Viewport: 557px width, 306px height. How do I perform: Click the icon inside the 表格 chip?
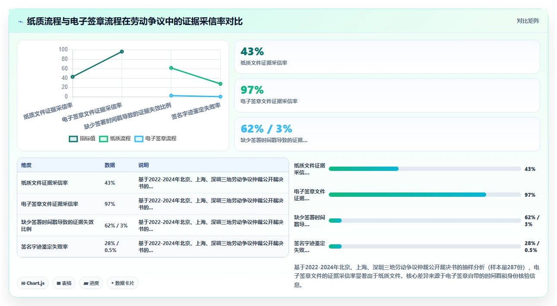[59, 284]
